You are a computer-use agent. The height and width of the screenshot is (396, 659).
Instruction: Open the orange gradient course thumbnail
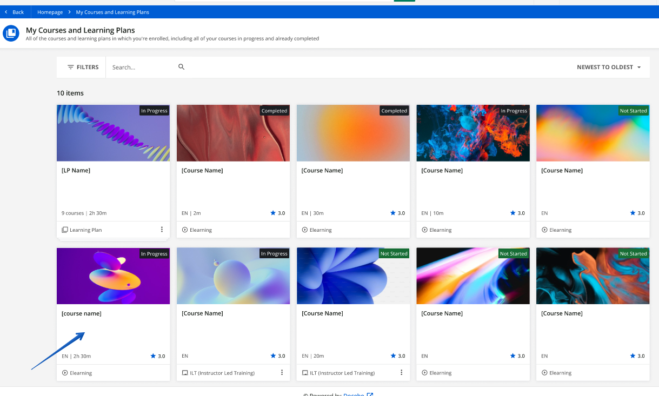tap(353, 133)
